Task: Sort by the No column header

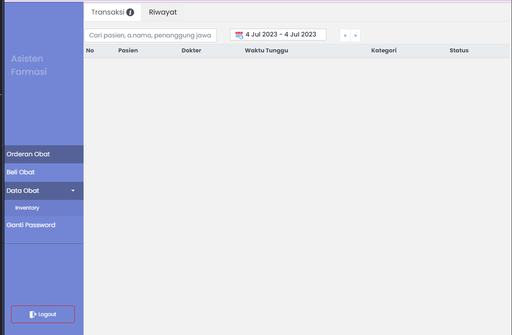Action: pyautogui.click(x=90, y=51)
